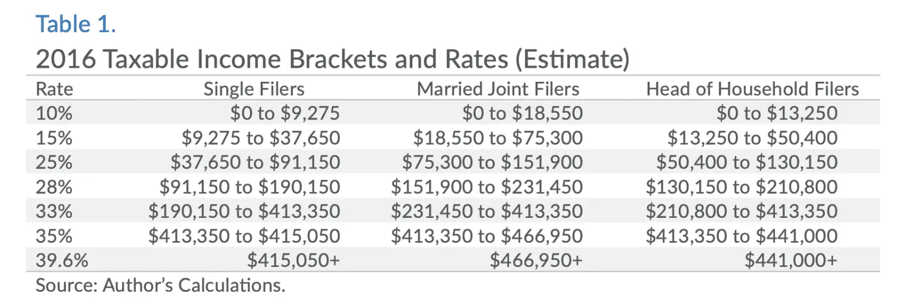Click the "Table 1." title text
905x307 pixels.
[x=75, y=24]
